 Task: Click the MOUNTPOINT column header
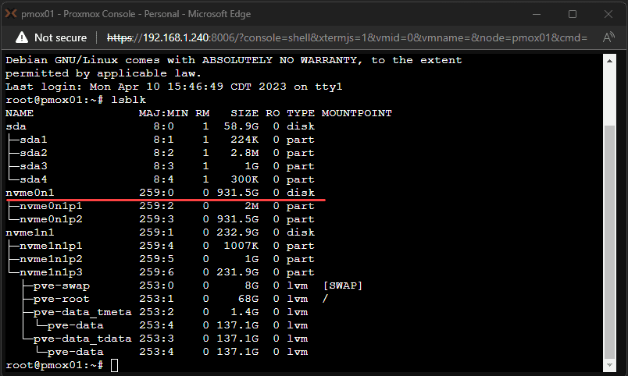(356, 113)
